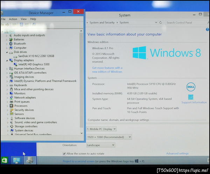Click the Storage controllers icon

[12, 126]
